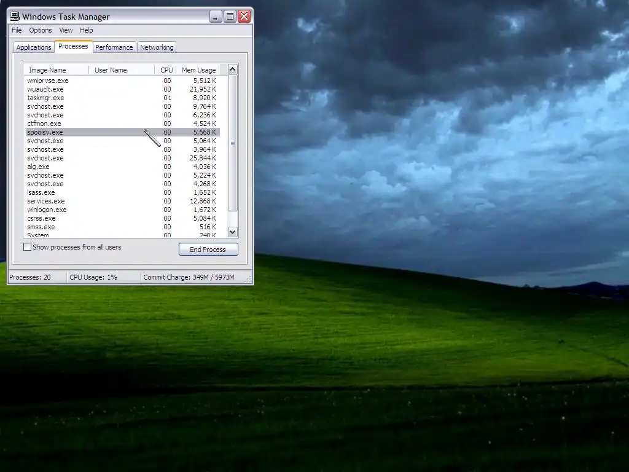The width and height of the screenshot is (629, 472).
Task: Open the Help menu
Action: 86,30
